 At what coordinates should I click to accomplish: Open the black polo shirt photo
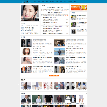48,99
